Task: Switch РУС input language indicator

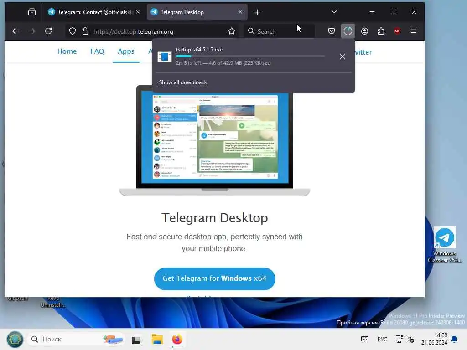Action: pyautogui.click(x=382, y=339)
